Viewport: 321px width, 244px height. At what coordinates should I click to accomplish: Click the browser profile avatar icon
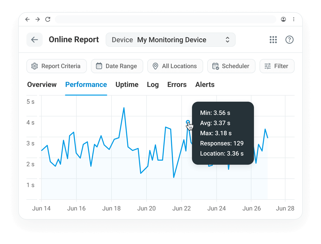click(x=283, y=19)
